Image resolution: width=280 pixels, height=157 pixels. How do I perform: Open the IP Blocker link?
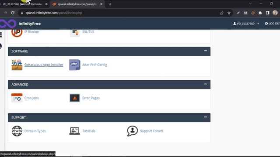tap(32, 32)
